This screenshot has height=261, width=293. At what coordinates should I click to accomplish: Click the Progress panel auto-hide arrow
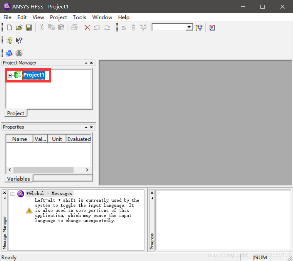(x=152, y=198)
